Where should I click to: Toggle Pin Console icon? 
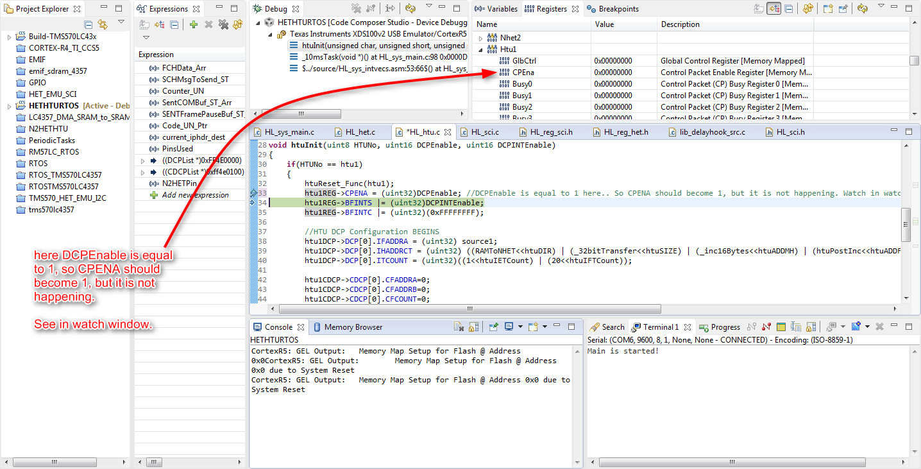pyautogui.click(x=494, y=327)
